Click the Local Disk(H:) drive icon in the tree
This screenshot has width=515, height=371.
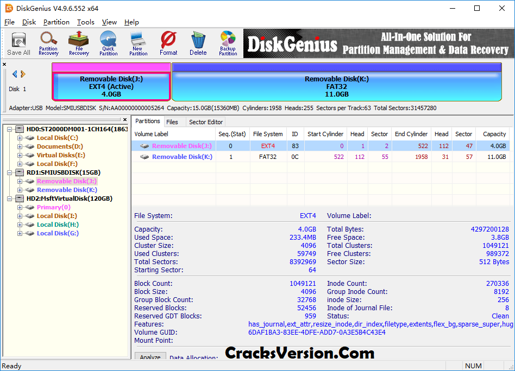click(30, 225)
